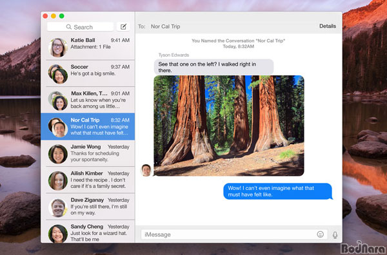387x255 pixels.
Task: Click the 'See that one on the left?' bubble
Action: point(213,67)
